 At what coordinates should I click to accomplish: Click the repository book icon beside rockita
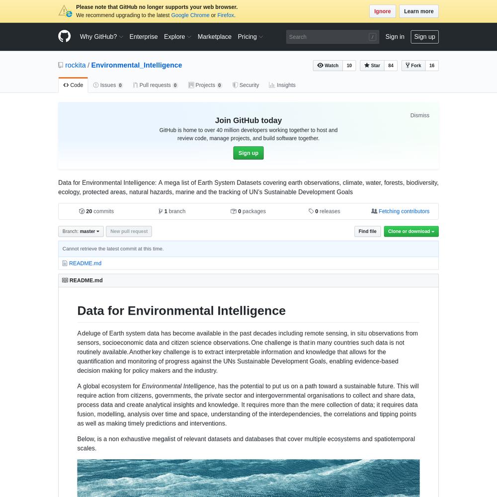[x=61, y=65]
